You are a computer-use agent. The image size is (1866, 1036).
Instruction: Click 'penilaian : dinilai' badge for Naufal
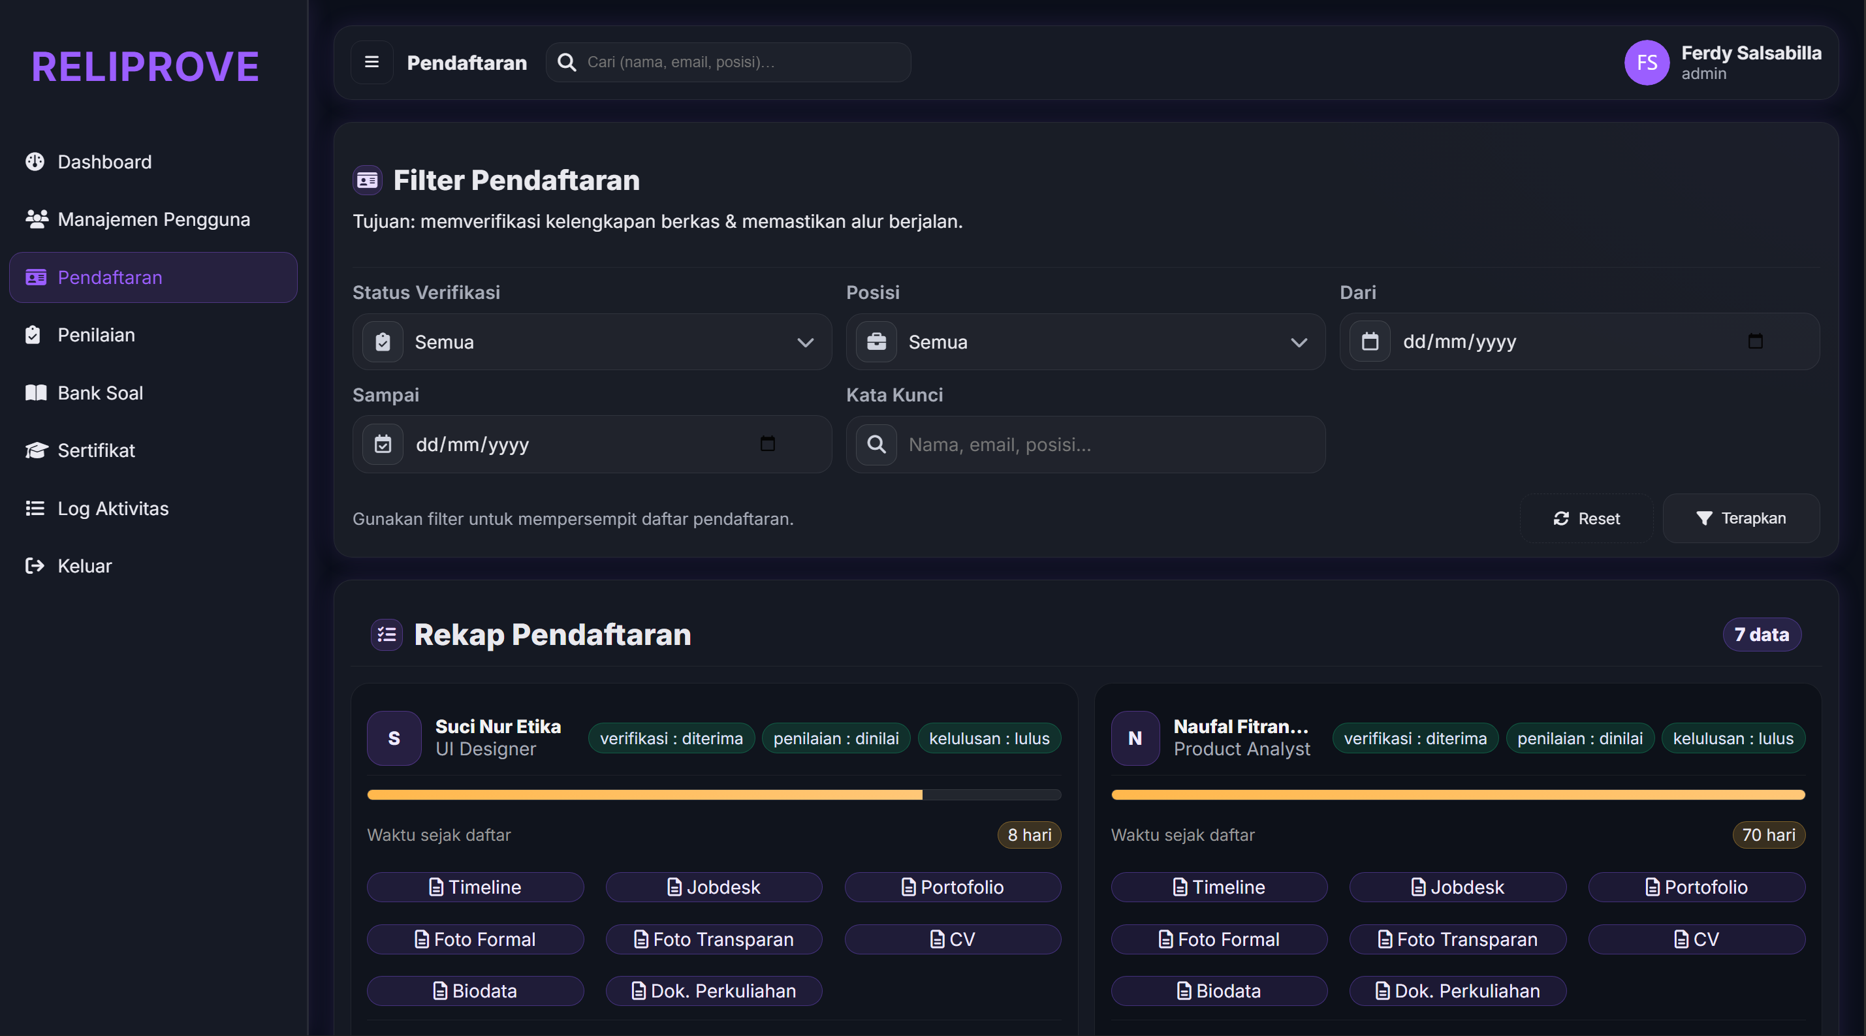(1580, 738)
